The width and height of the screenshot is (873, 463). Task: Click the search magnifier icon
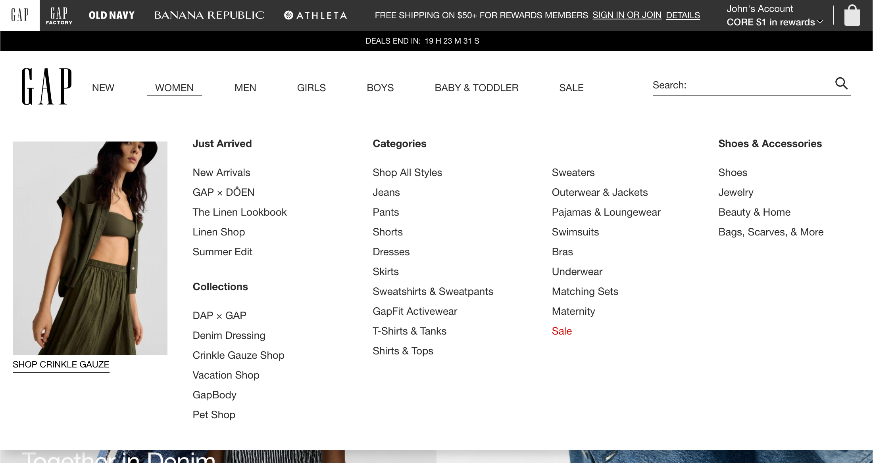[x=841, y=84]
